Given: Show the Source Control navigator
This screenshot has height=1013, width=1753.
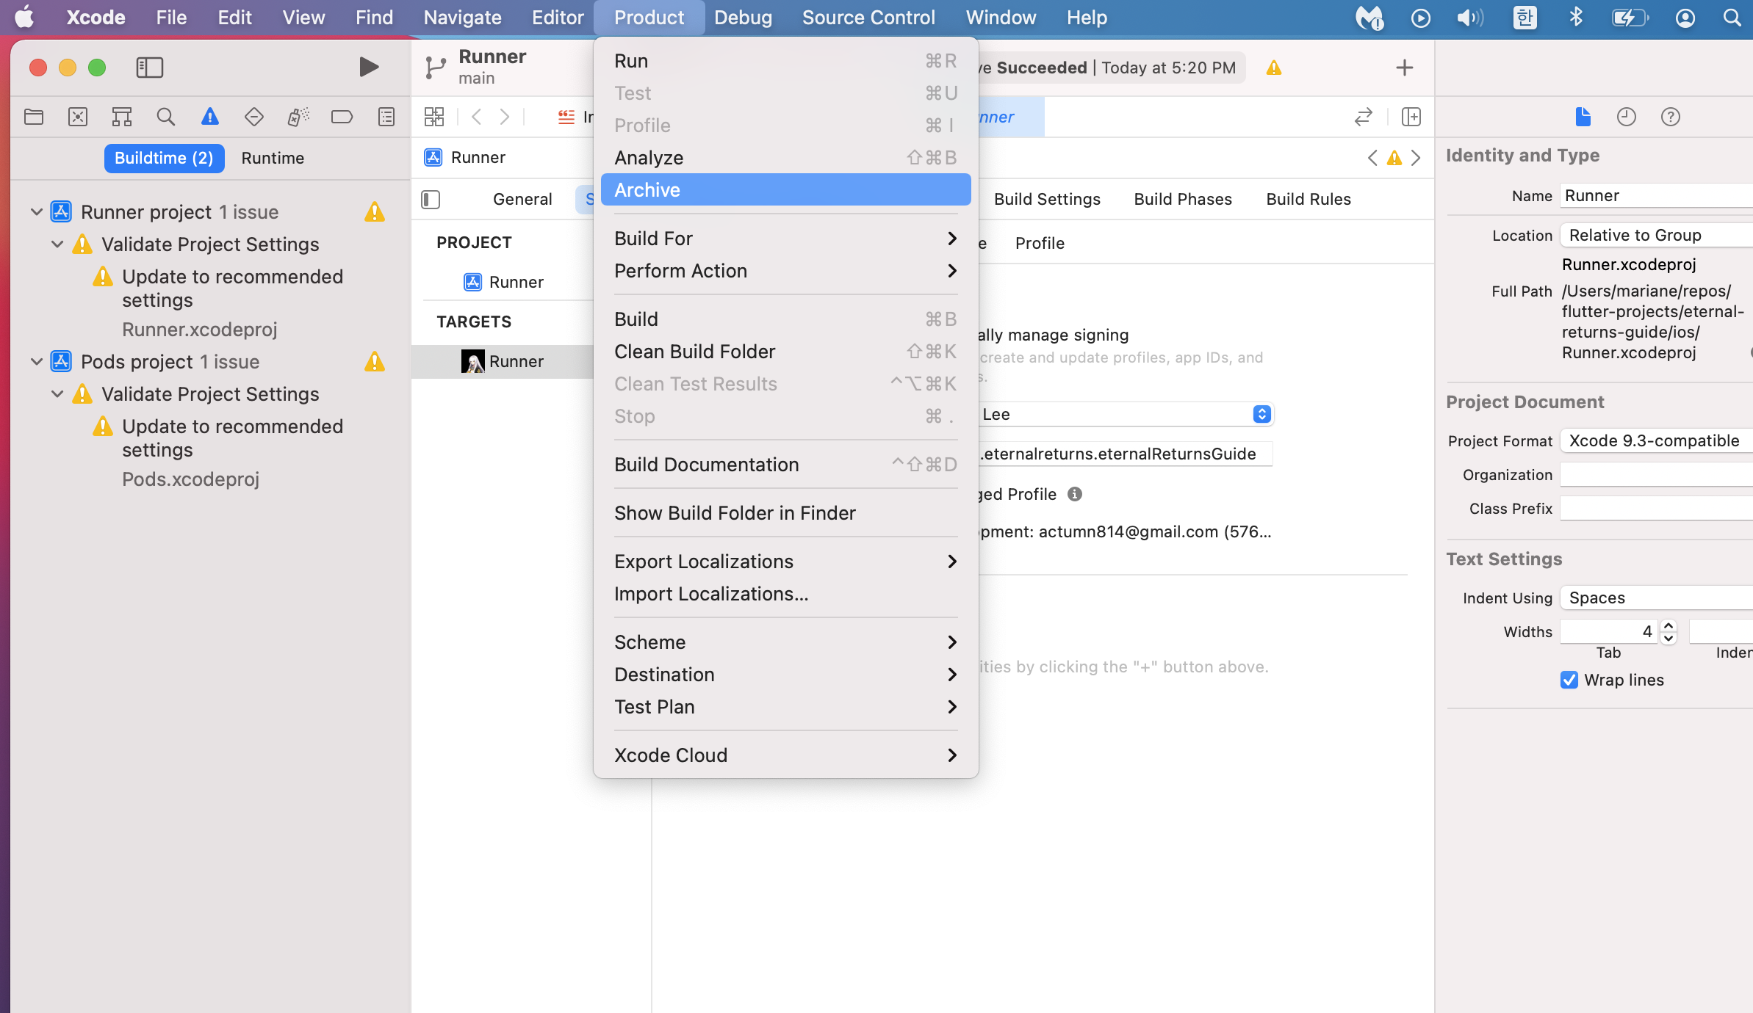Looking at the screenshot, I should pos(78,117).
